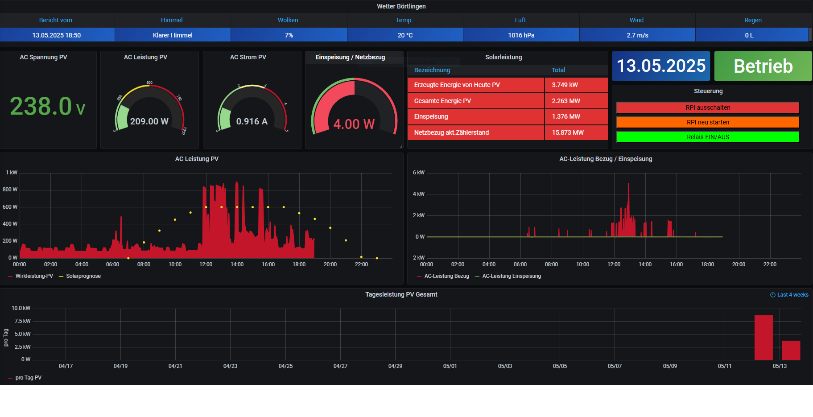813x417 pixels.
Task: Click the green Betrieb status panel
Action: [x=763, y=66]
